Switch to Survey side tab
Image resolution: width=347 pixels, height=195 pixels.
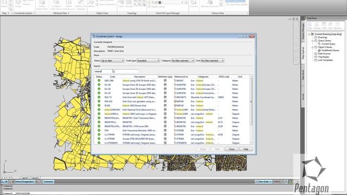(x=303, y=96)
